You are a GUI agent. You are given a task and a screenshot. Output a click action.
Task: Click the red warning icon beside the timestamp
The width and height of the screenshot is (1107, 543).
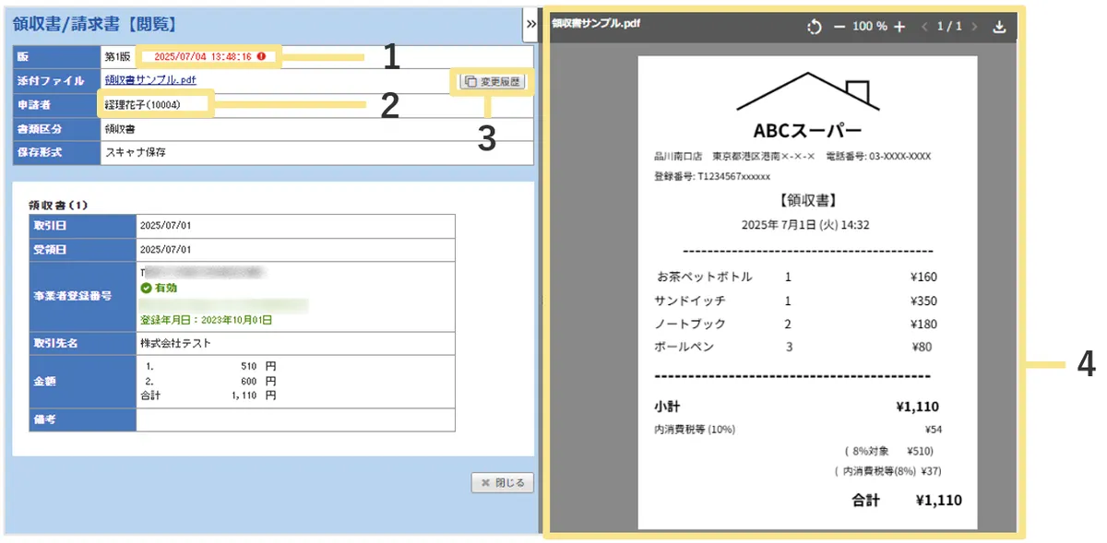point(261,57)
